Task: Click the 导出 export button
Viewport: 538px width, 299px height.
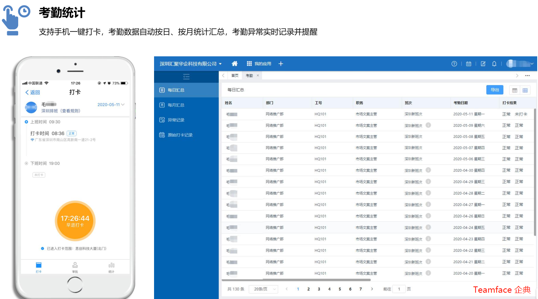Action: pyautogui.click(x=495, y=90)
